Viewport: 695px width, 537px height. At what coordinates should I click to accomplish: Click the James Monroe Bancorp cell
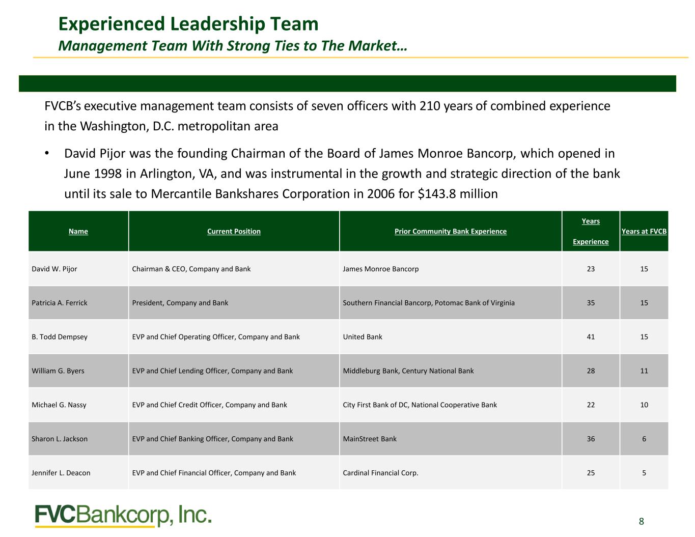(x=451, y=269)
